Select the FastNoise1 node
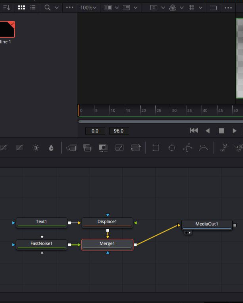 [x=41, y=245]
